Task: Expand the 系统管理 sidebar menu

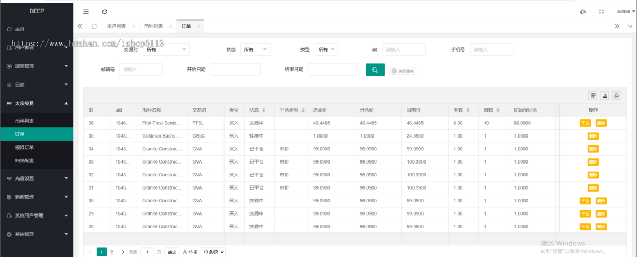Action: [37, 234]
